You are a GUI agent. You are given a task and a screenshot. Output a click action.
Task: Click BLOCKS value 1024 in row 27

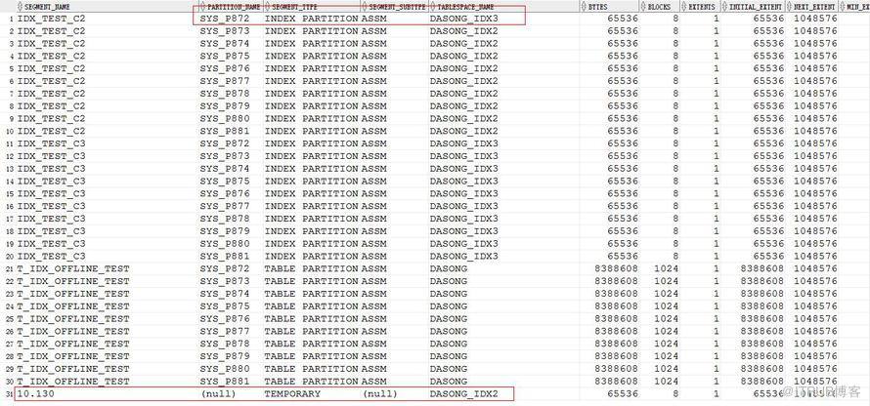[x=666, y=344]
